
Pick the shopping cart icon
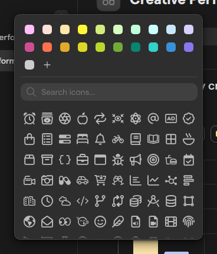[100, 180]
